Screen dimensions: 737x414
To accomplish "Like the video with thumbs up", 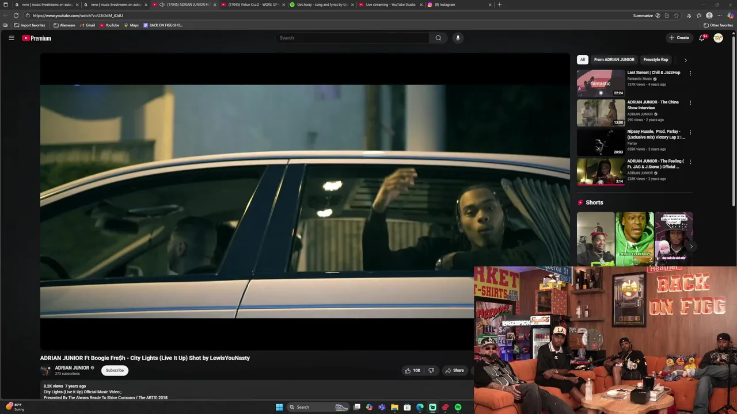I will point(412,370).
